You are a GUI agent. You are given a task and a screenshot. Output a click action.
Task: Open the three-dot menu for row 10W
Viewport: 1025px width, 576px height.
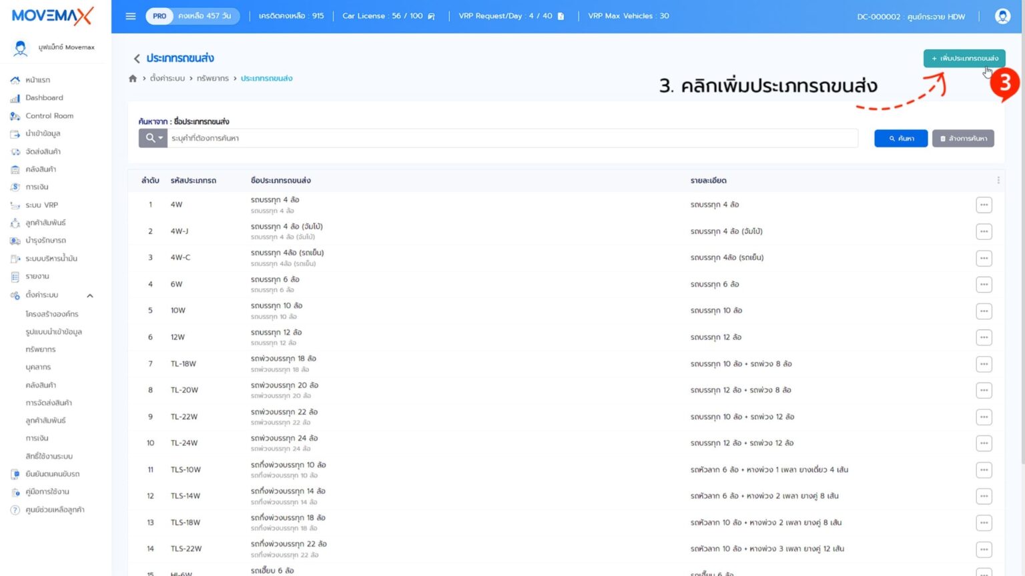click(x=983, y=311)
